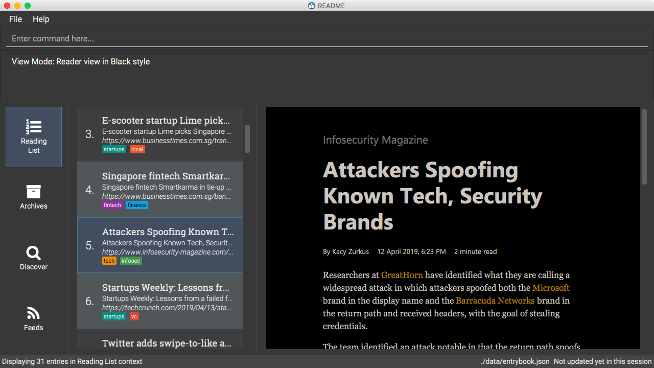Select entry 5 Attackers Spoofing Known Tech
Viewport: 654px width, 368px height.
pos(160,245)
